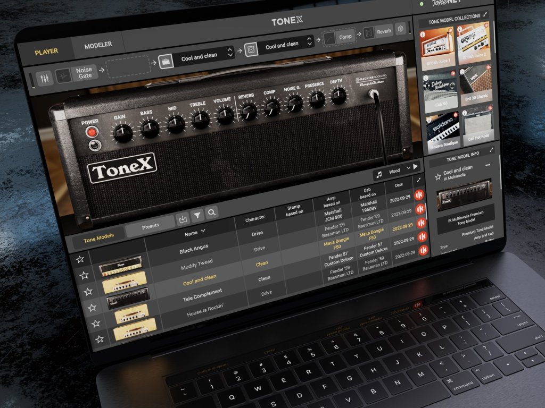Sort by Name column
This screenshot has width=545, height=408.
195,233
